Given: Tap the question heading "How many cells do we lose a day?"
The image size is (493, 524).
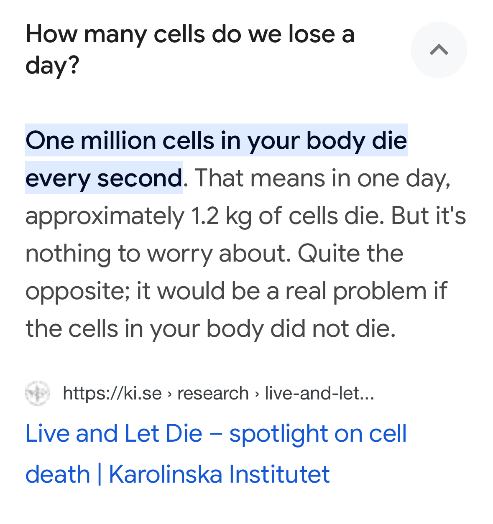Looking at the screenshot, I should [190, 49].
